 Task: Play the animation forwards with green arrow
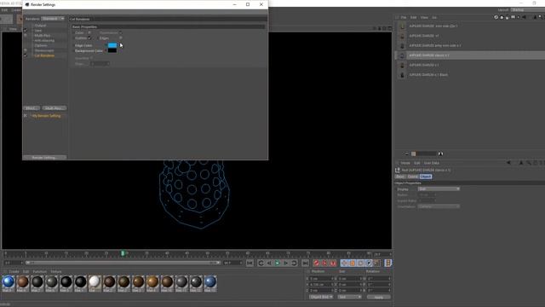click(278, 264)
